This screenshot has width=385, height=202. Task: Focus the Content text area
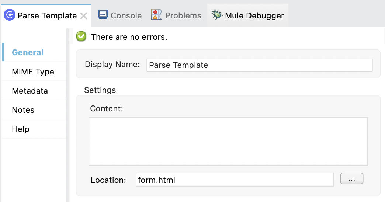click(x=228, y=142)
